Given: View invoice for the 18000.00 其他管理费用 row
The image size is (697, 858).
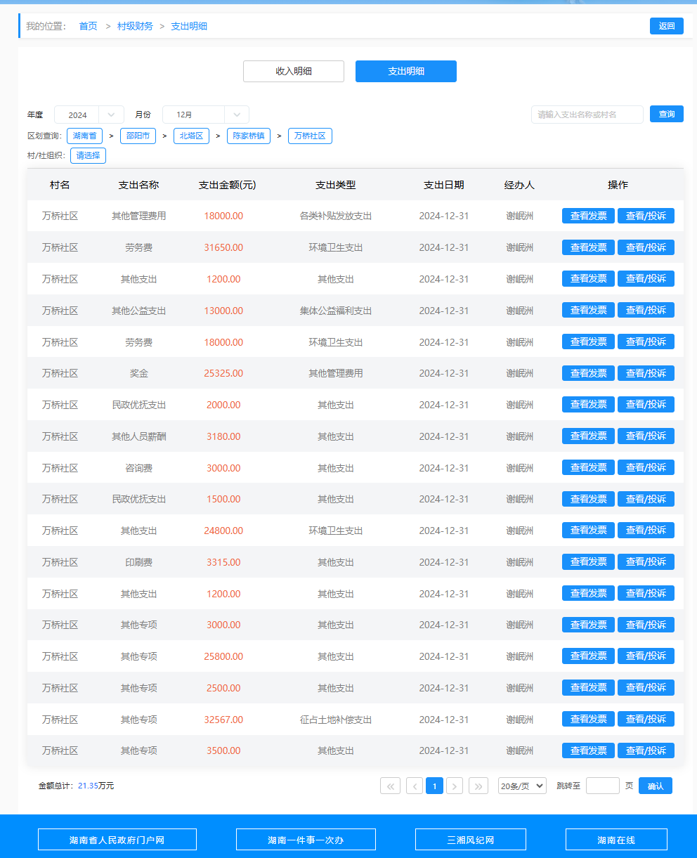Looking at the screenshot, I should [588, 216].
